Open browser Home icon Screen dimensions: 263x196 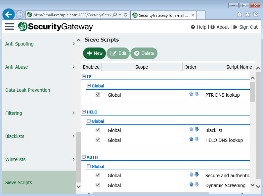coord(240,15)
